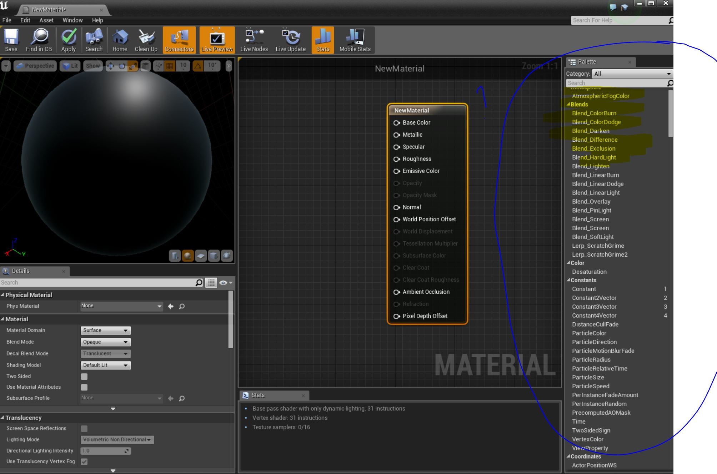Toggle the Live Preview button

point(217,40)
